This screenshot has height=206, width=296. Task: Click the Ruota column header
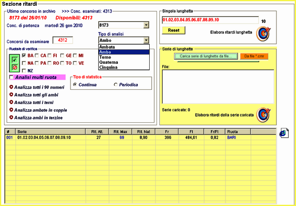238,132
